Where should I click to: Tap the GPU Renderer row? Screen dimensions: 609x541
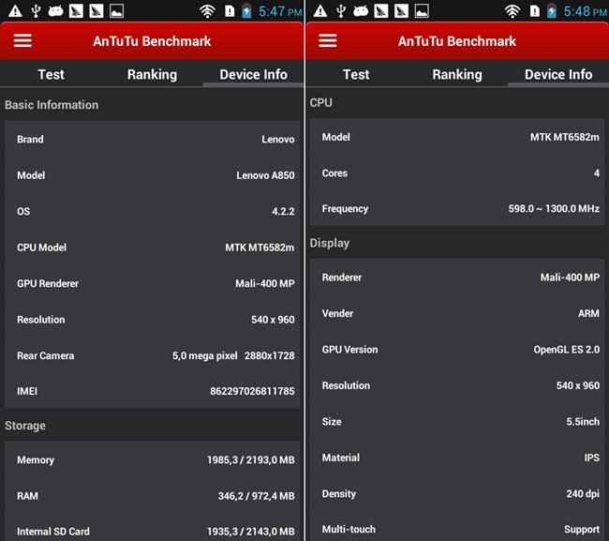pyautogui.click(x=152, y=283)
